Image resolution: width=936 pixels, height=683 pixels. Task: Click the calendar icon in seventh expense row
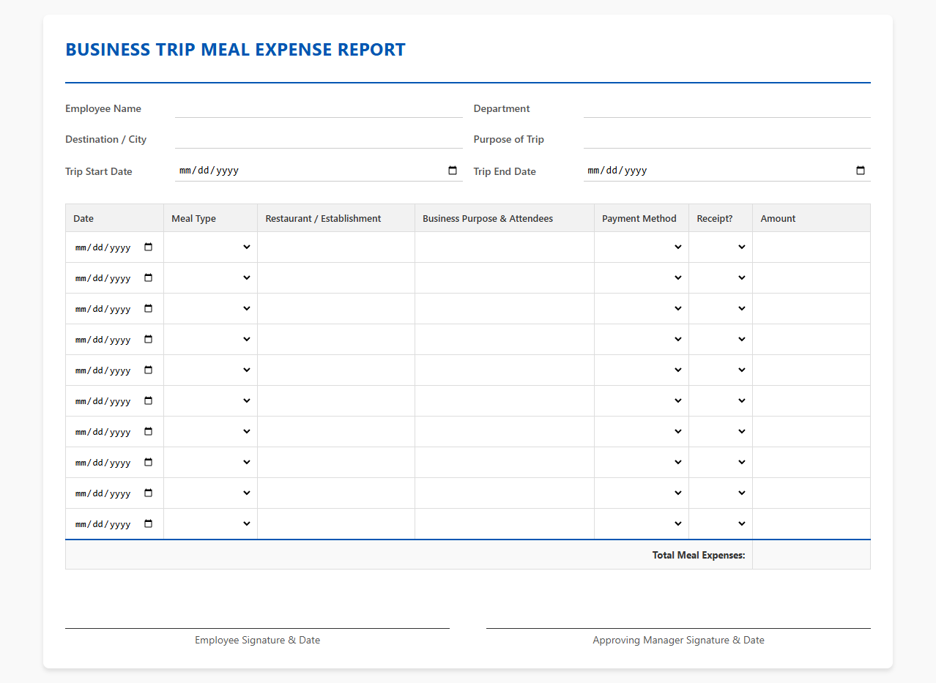[149, 432]
